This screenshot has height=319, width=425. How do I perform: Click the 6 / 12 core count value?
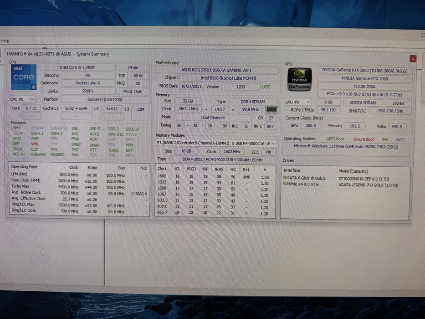31,108
